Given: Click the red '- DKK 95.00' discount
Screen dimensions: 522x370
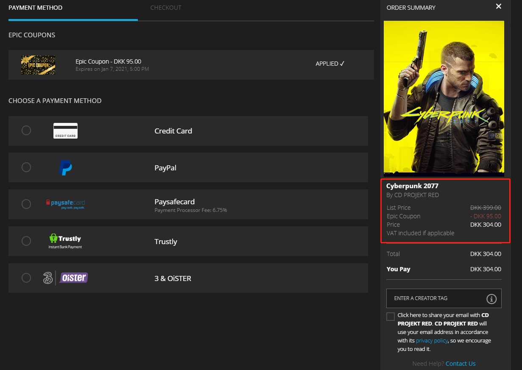Looking at the screenshot, I should [x=486, y=216].
